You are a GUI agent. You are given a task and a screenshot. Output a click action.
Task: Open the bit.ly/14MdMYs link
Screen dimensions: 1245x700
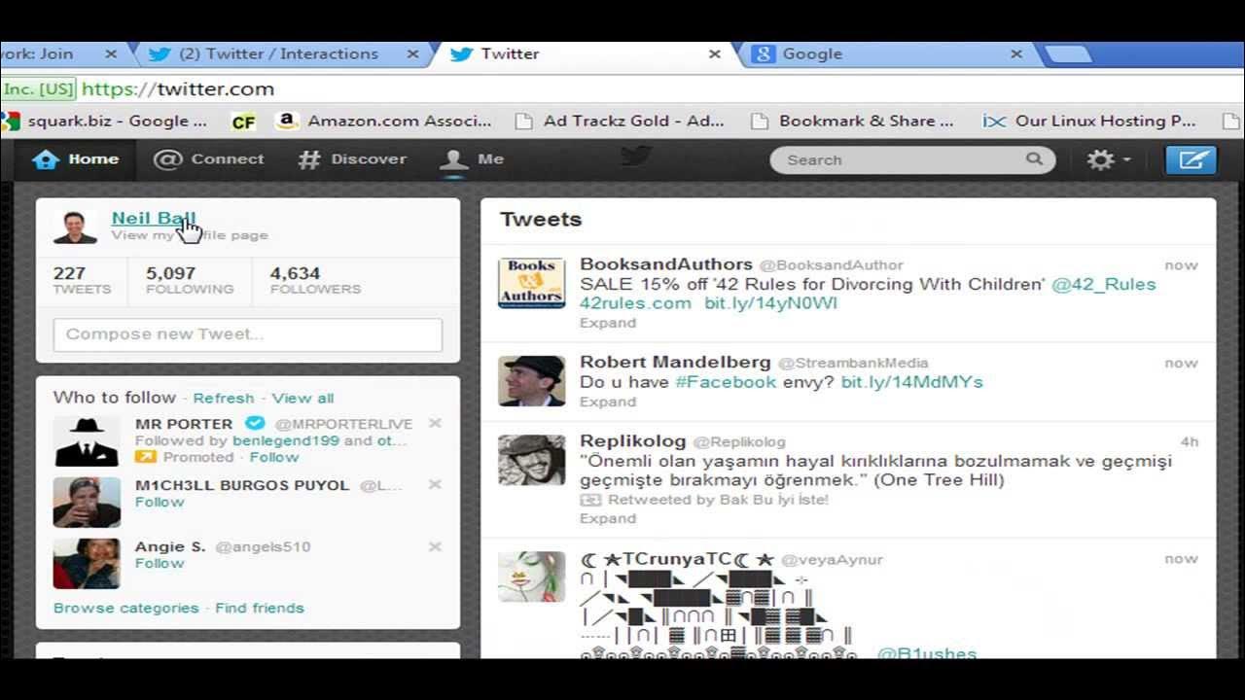pyautogui.click(x=912, y=382)
